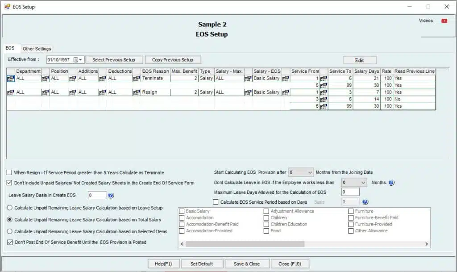Screen dimensions: 457x272
Task: Expand 'employee works less than' months dropdown
Action: (x=363, y=183)
